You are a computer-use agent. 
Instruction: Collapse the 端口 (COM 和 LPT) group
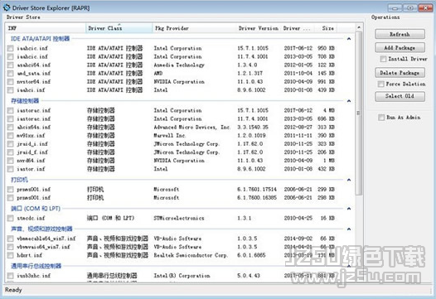tap(349, 209)
